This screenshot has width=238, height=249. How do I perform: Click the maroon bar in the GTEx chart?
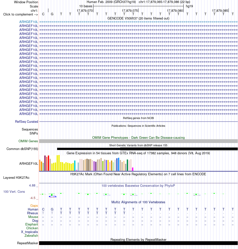coord(45,163)
